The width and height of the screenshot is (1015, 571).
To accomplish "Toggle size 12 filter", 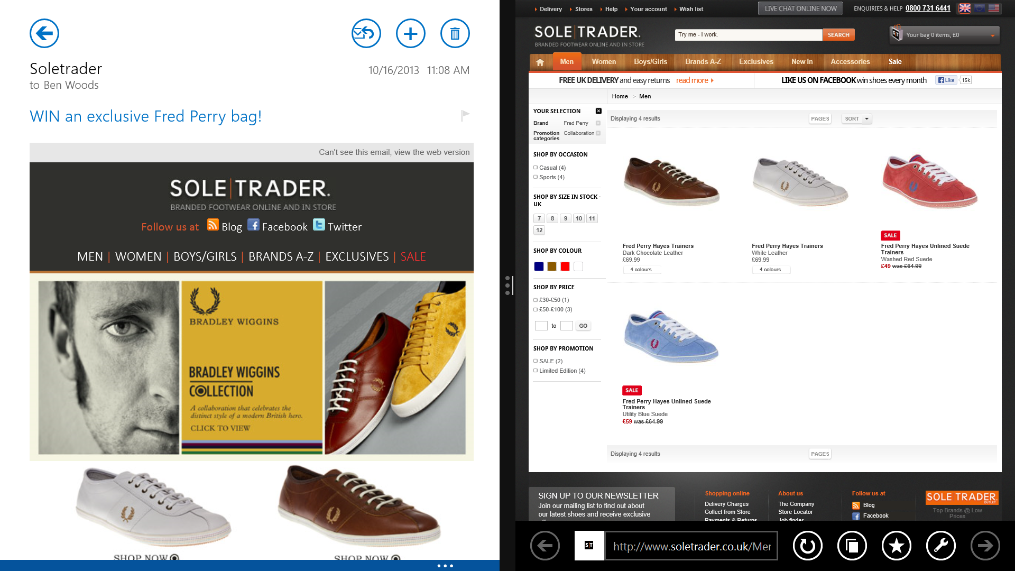I will tap(539, 230).
